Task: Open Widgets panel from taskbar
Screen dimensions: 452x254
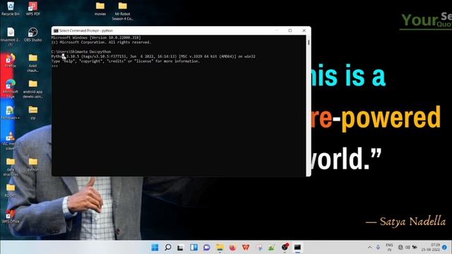Action: click(194, 248)
